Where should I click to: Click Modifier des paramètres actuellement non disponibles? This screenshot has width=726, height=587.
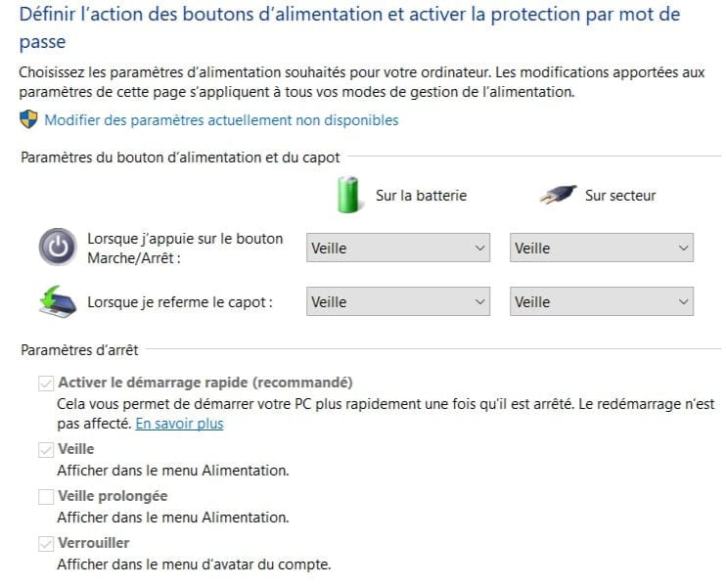tap(221, 120)
